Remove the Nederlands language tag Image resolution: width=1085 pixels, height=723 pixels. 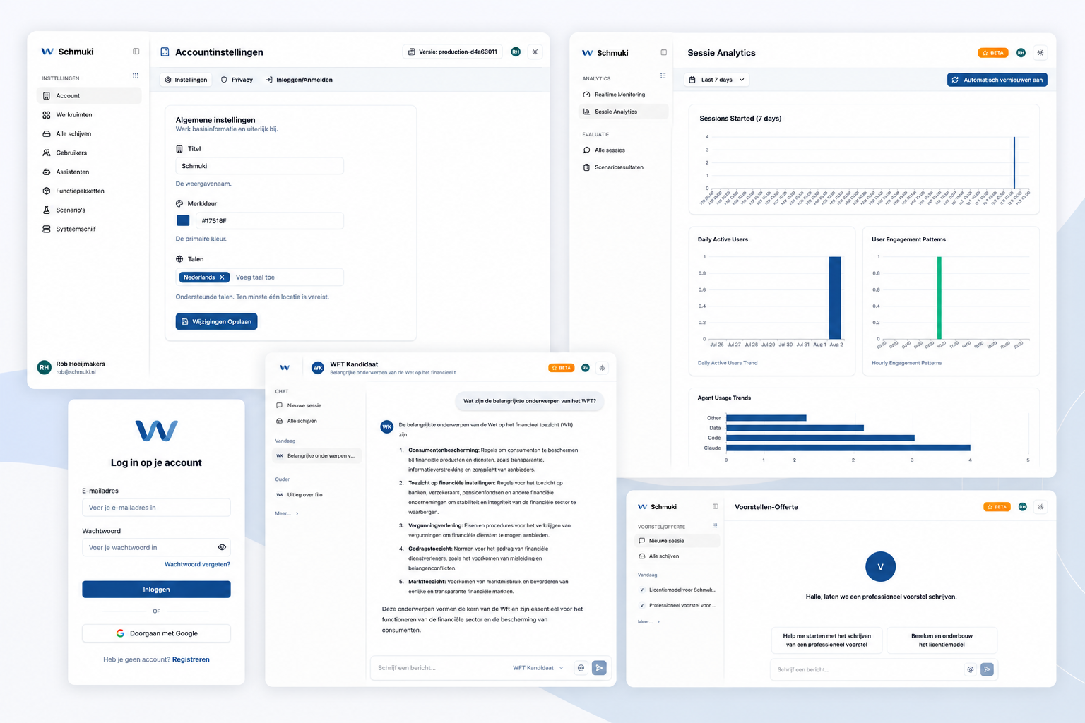tap(222, 277)
